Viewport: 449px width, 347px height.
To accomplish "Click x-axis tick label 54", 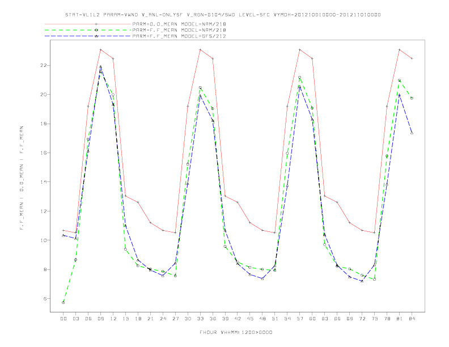I will tap(287, 319).
